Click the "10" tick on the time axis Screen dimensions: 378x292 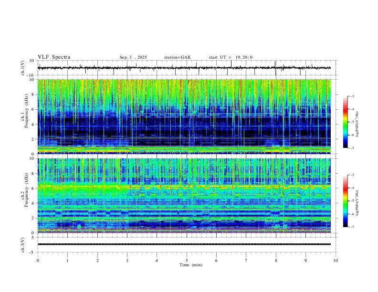pyautogui.click(x=336, y=261)
